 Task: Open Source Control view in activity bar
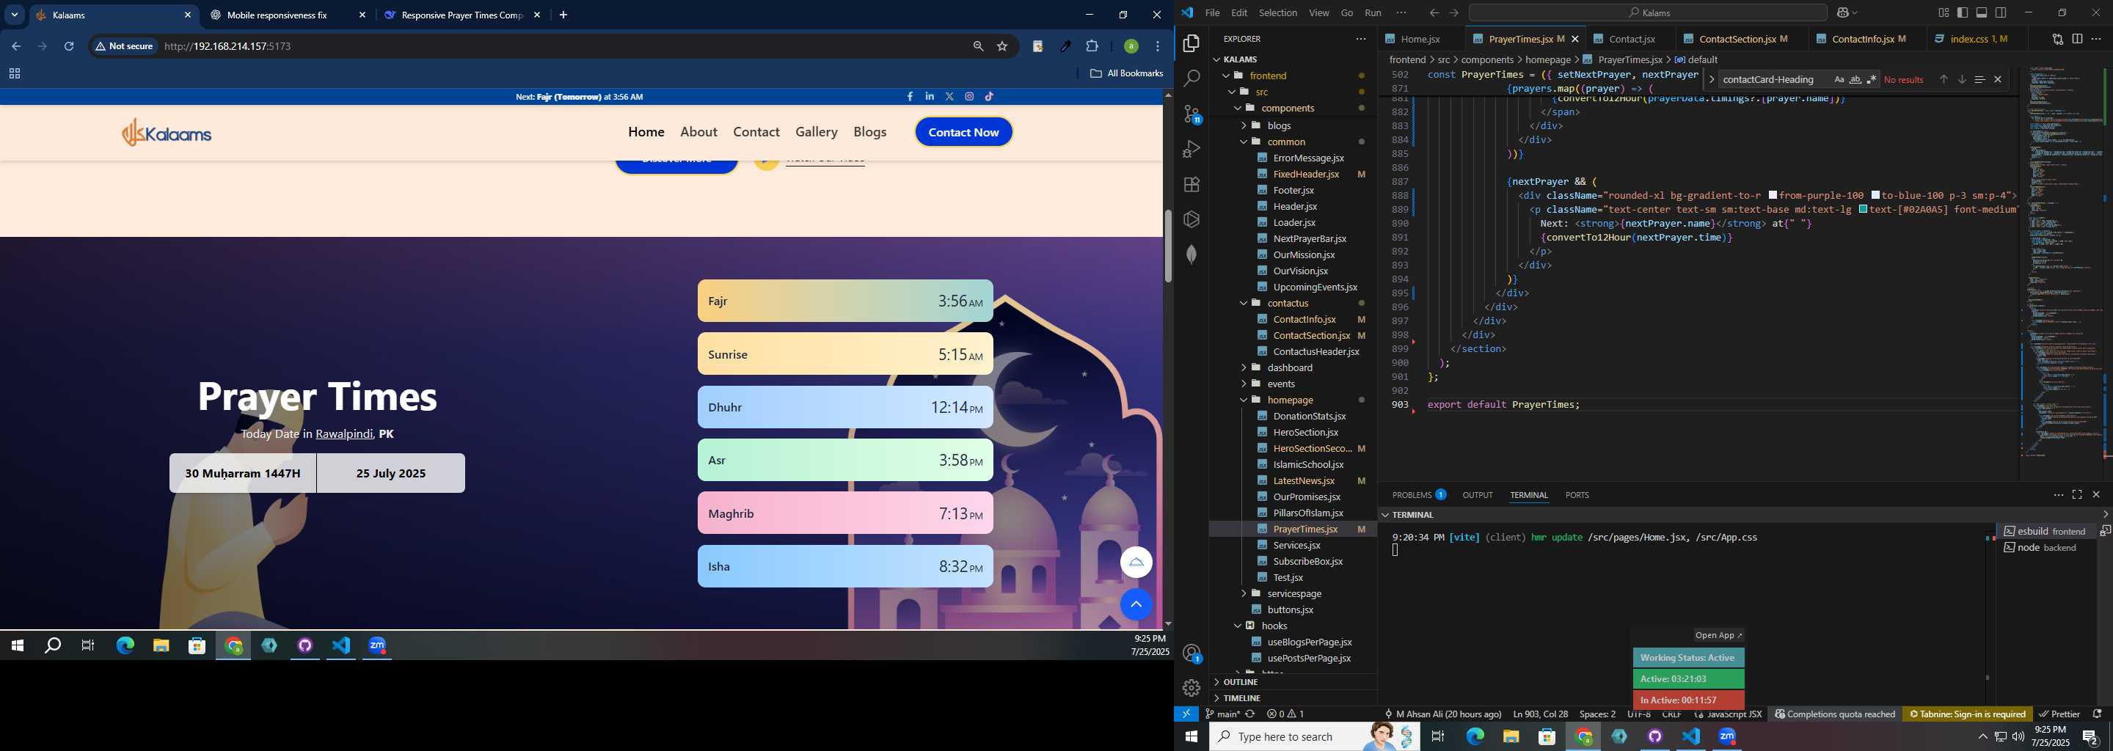click(x=1191, y=114)
